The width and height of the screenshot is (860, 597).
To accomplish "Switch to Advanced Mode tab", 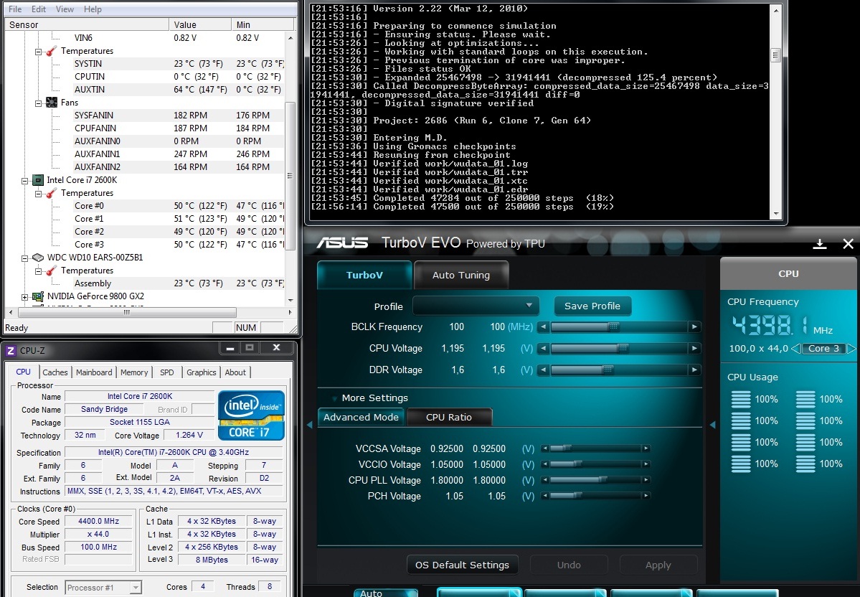I will (x=361, y=417).
